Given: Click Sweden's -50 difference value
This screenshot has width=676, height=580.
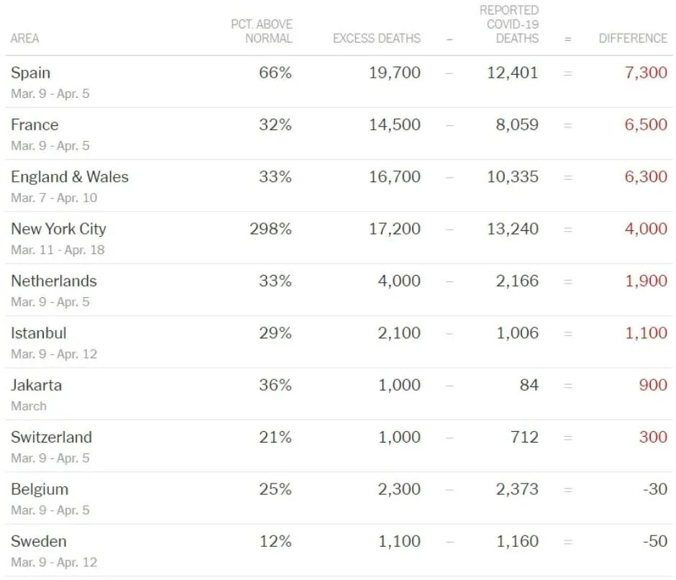Looking at the screenshot, I should pyautogui.click(x=655, y=541).
